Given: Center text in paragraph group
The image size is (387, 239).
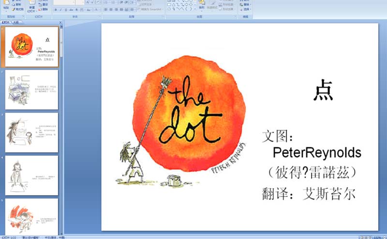Looking at the screenshot, I should [x=111, y=10].
